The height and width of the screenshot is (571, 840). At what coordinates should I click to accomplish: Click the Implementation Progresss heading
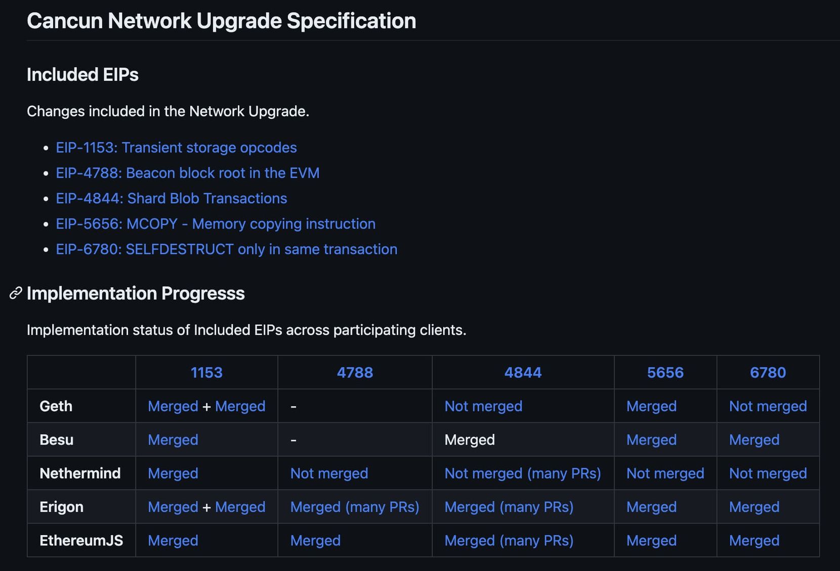pos(136,293)
